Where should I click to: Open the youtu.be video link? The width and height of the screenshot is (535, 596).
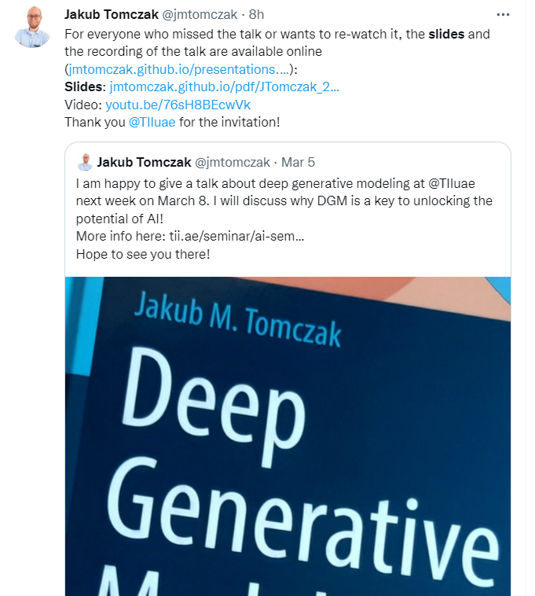[x=178, y=105]
